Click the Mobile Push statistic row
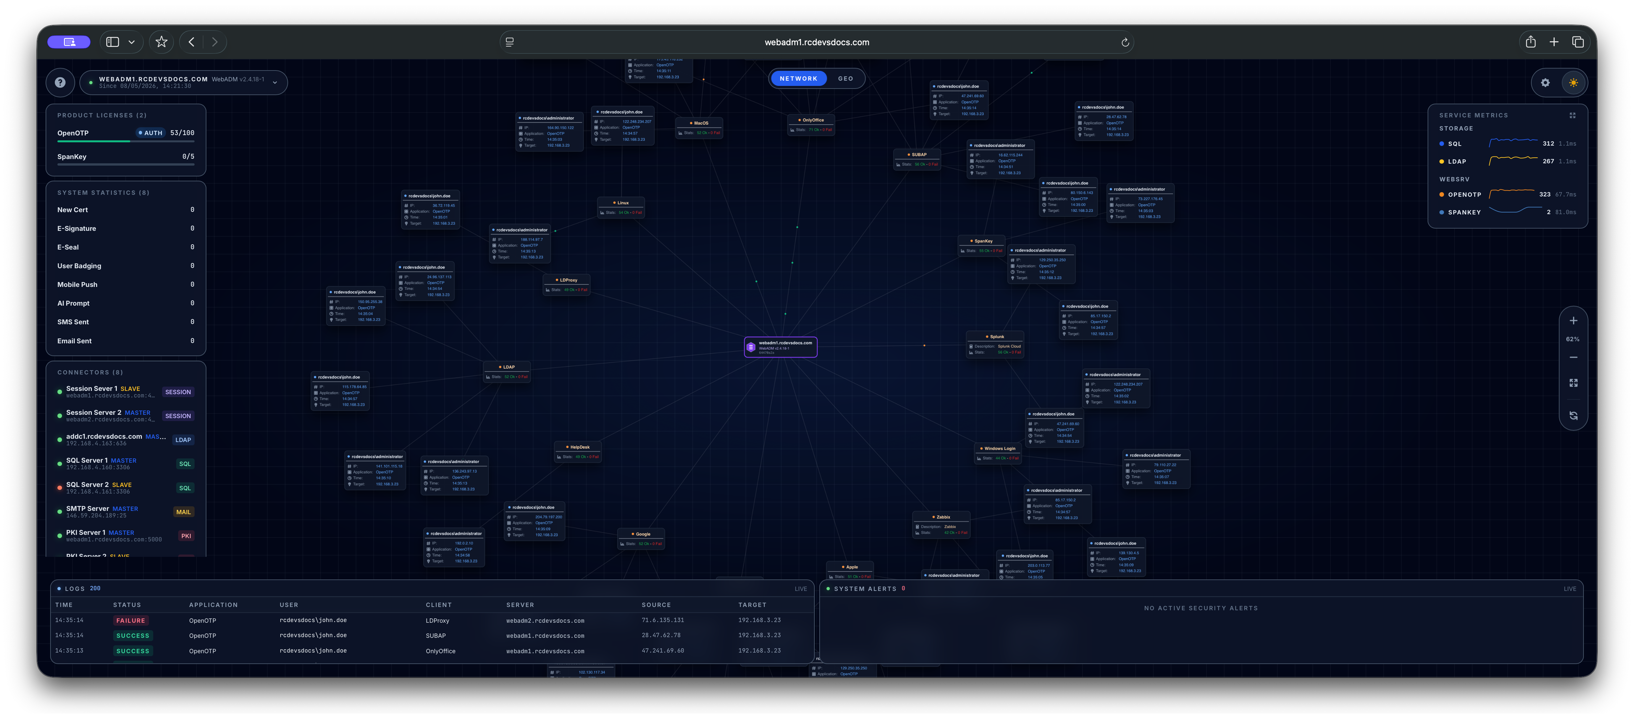 [126, 285]
